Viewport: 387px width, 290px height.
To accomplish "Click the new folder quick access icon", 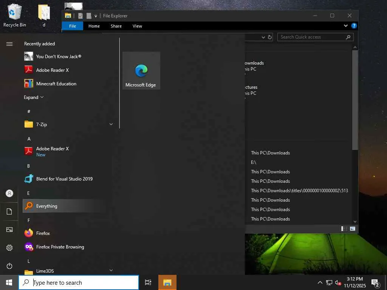I will click(89, 16).
